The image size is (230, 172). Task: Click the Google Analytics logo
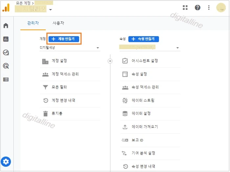pyautogui.click(x=6, y=8)
